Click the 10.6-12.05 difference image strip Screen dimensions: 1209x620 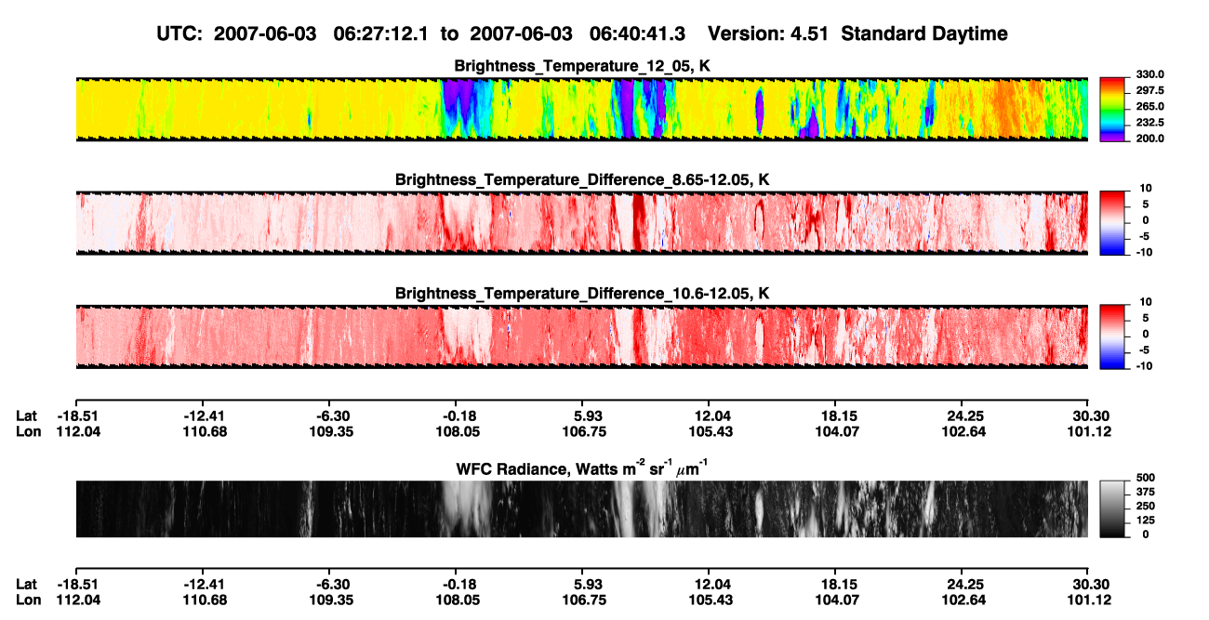click(x=581, y=337)
